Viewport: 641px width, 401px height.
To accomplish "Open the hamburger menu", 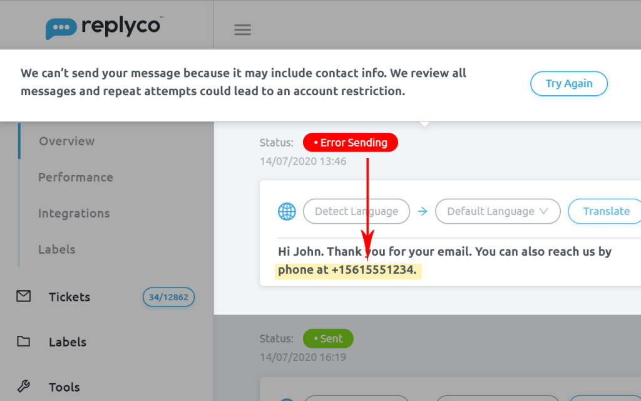I will 243,29.
